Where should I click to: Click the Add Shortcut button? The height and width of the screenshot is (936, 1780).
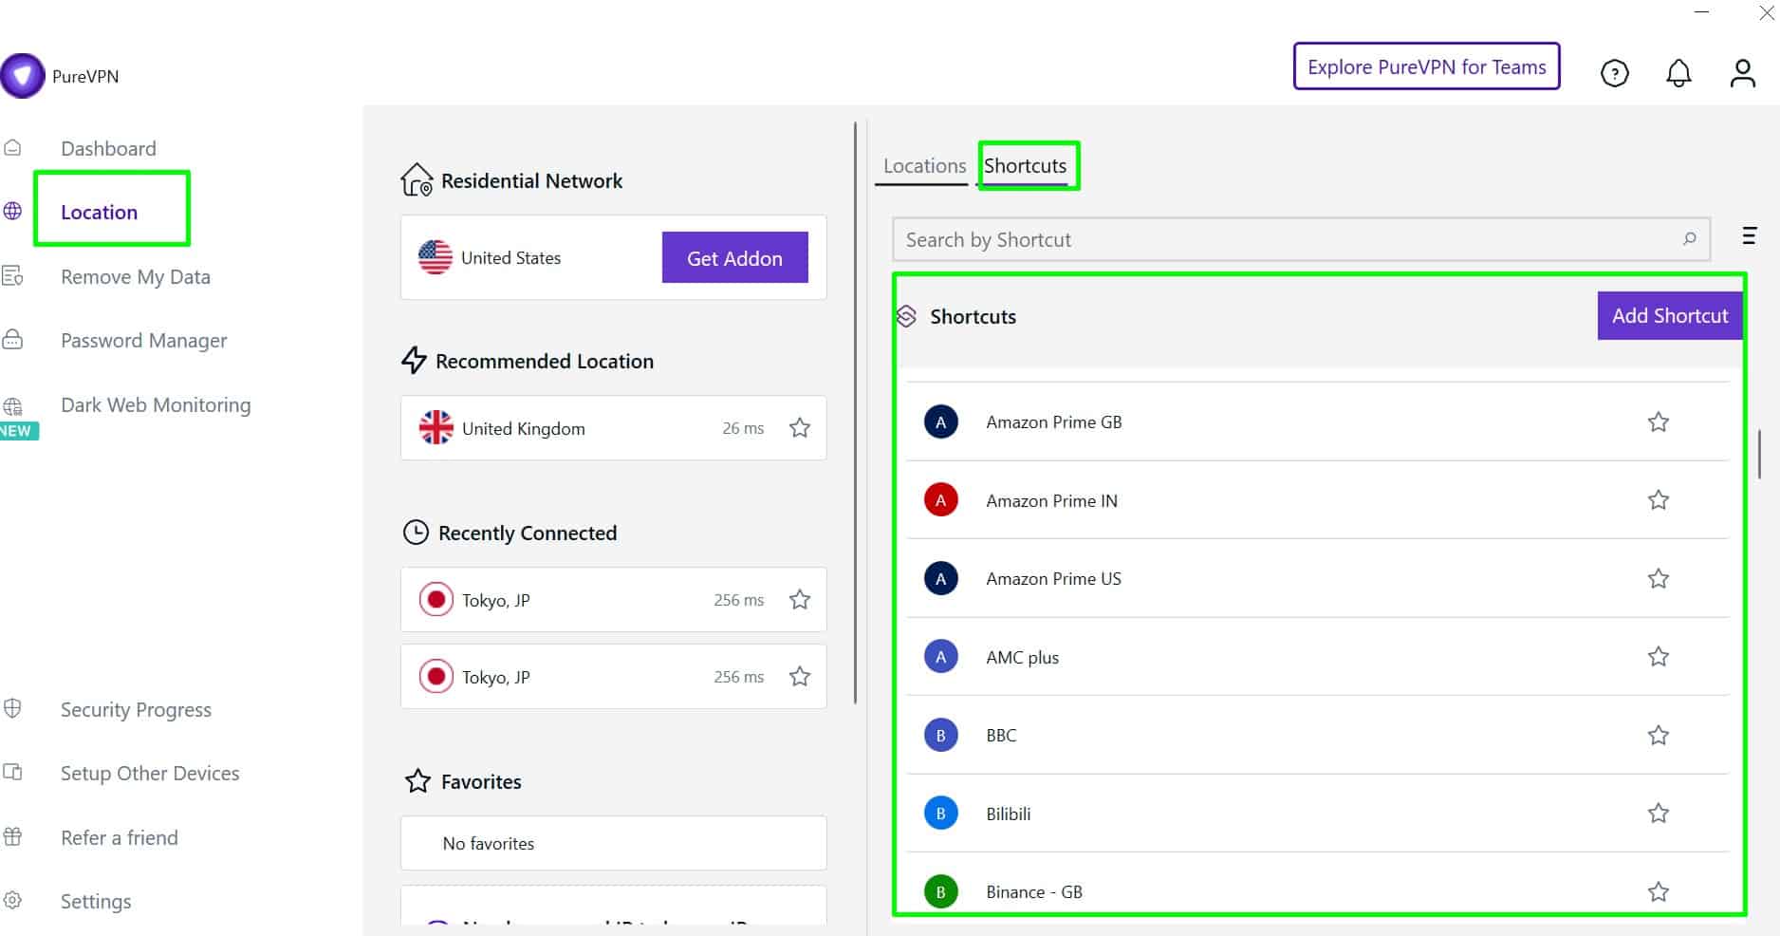click(x=1670, y=315)
